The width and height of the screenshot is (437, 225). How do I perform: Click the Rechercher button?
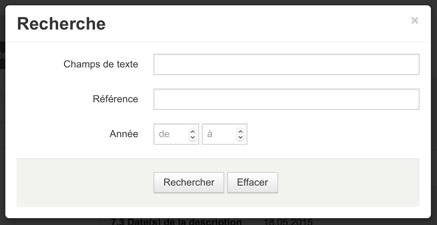(189, 183)
